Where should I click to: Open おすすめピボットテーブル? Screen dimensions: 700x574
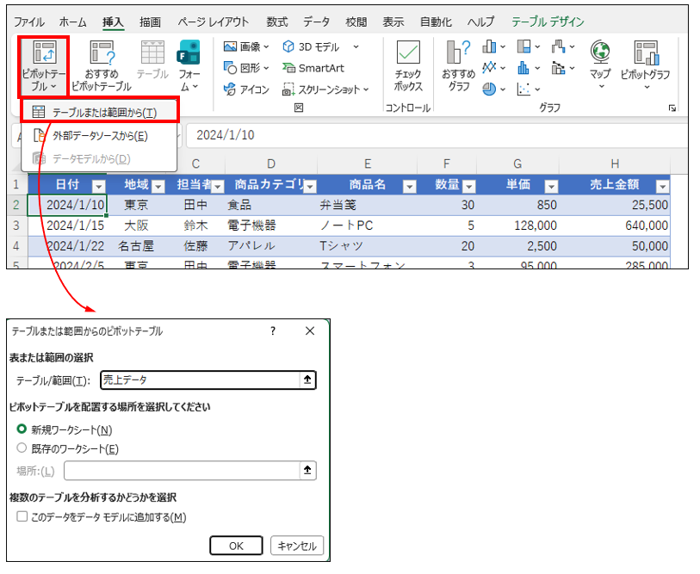point(102,64)
